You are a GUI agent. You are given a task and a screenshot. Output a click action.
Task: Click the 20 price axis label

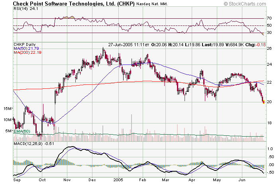coord(269,102)
